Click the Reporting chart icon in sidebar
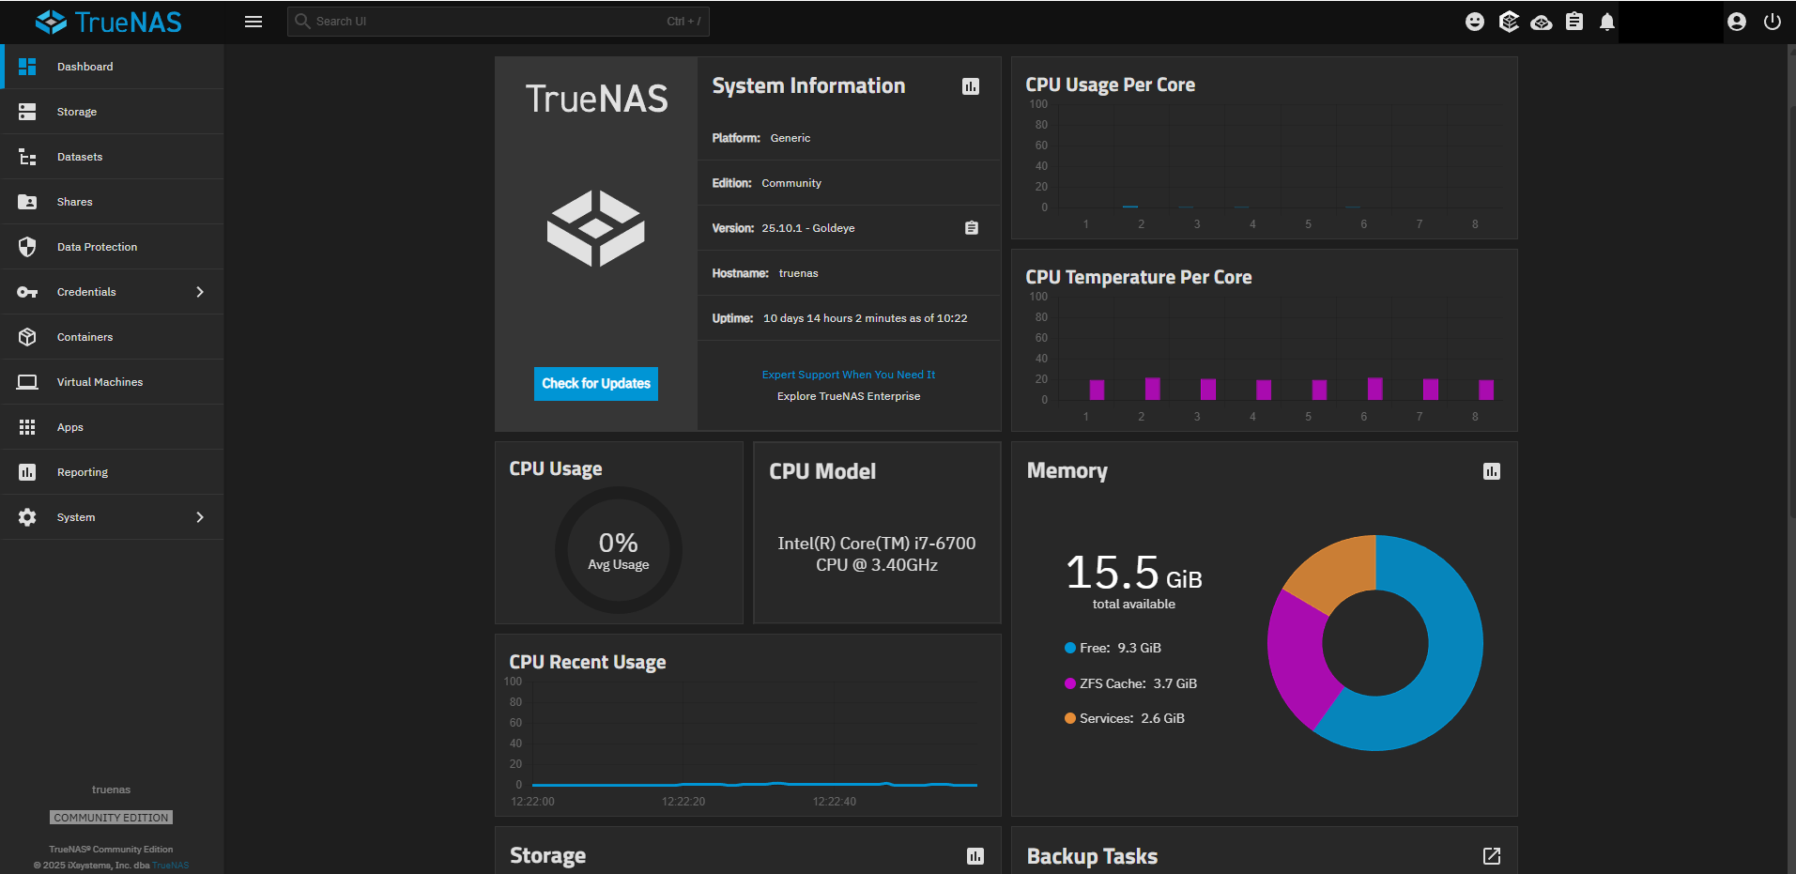 tap(27, 472)
